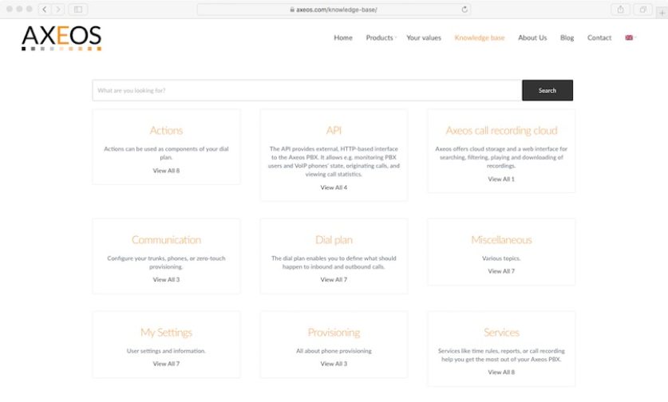Click the Search button

click(x=547, y=90)
